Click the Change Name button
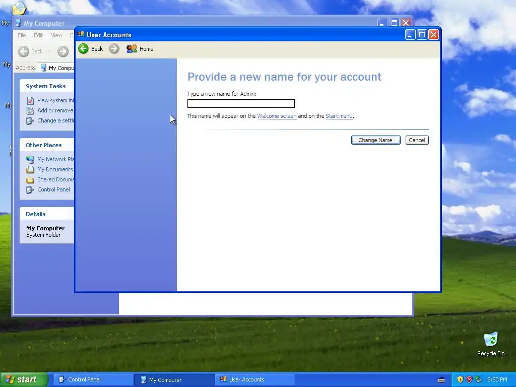Image resolution: width=516 pixels, height=387 pixels. tap(375, 140)
